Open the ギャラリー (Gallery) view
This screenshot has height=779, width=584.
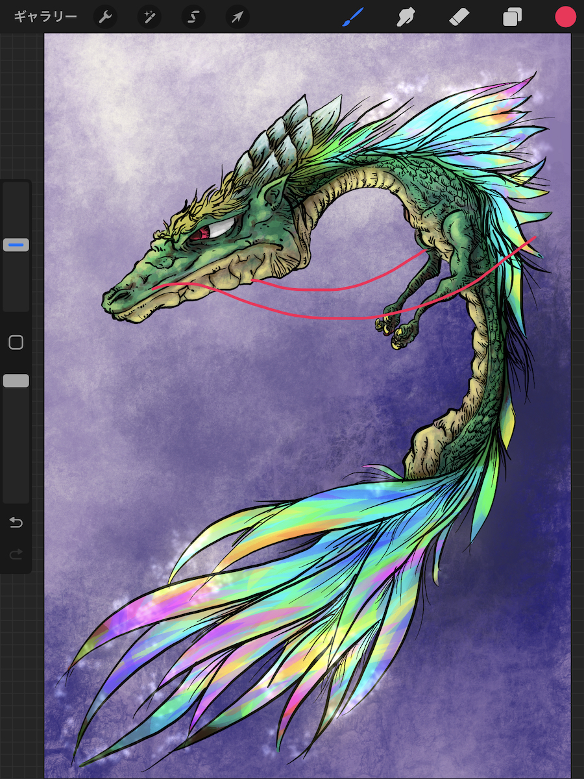[x=45, y=17]
